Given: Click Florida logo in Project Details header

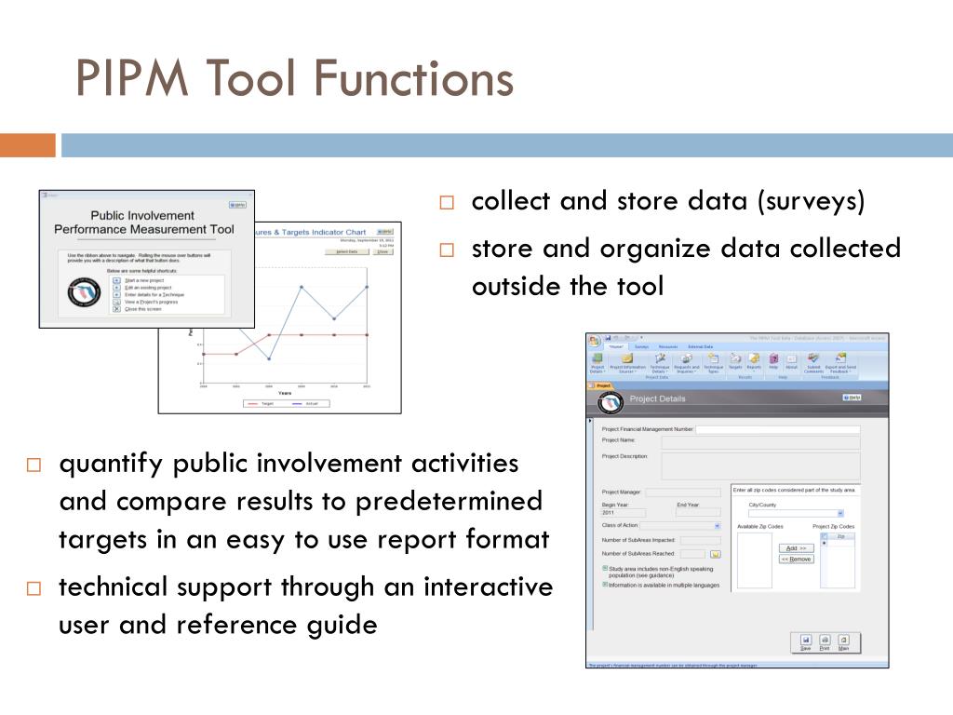Looking at the screenshot, I should [611, 402].
